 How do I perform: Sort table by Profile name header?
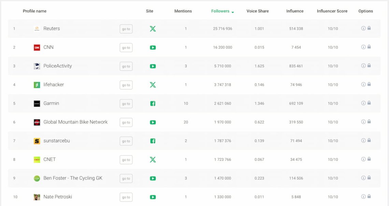coord(35,11)
